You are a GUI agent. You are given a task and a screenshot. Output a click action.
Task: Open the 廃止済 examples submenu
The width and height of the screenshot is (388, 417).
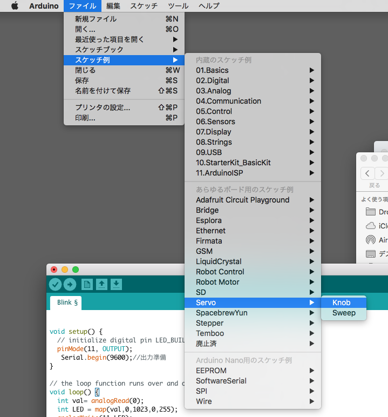click(x=253, y=344)
